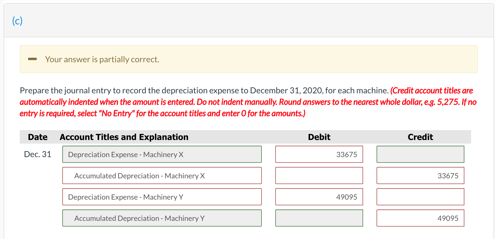495x239 pixels.
Task: Select the Depreciation Expense - Machinery X account field
Action: 162,154
